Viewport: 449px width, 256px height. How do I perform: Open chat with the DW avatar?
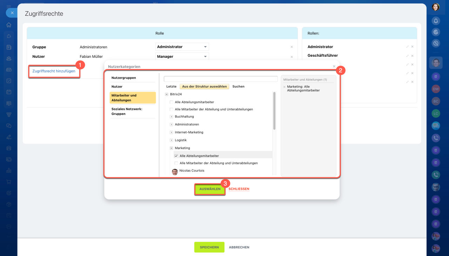[x=436, y=89]
